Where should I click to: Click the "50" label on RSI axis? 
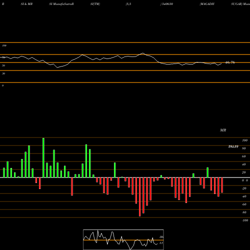click(3, 65)
